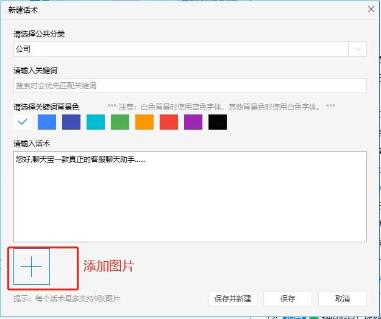Screen dimensions: 381x319
Task: Choose the light blue keyword background
Action: click(47, 122)
